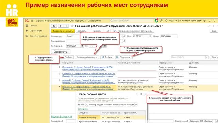This screenshot has width=218, height=123.
Task: Open the 1C main menu hamburger icon
Action: [32, 20]
